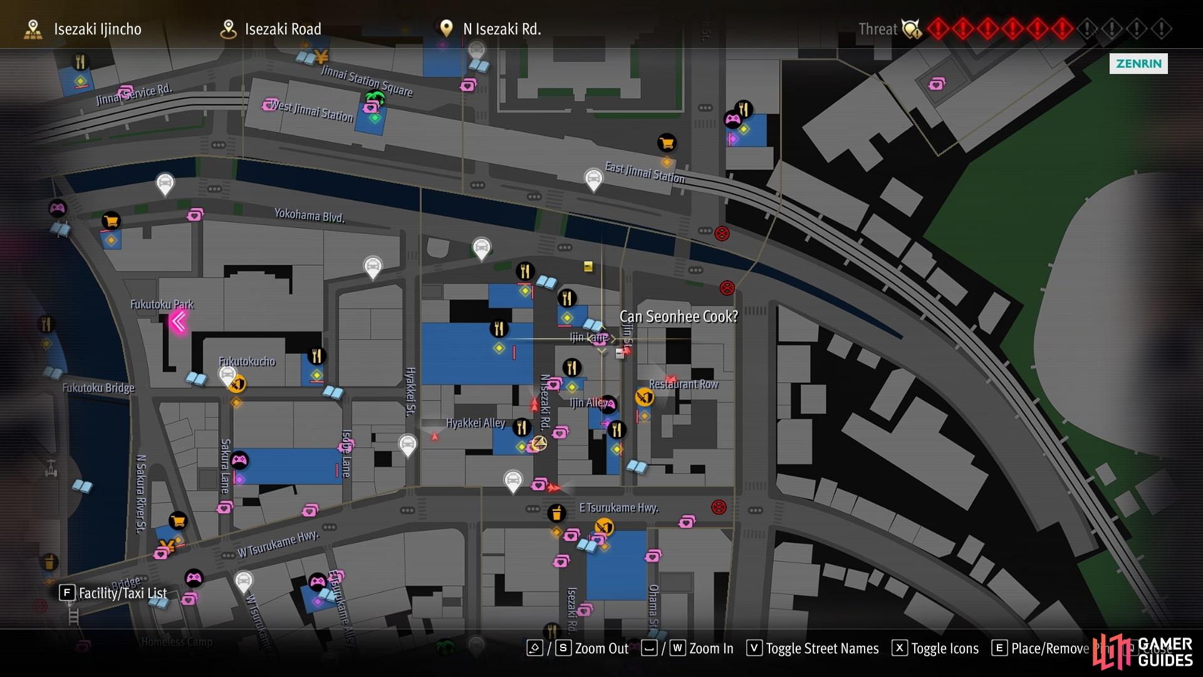Open the Facility/Taxi List
The width and height of the screenshot is (1203, 677).
(113, 593)
